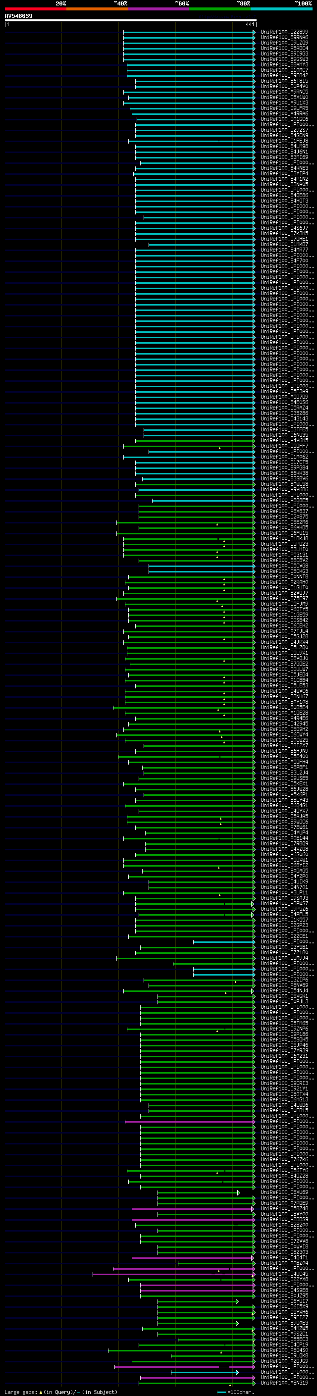Image resolution: width=317 pixels, height=1396 pixels.
Task: Open hit UniRef100_B9RNA6
Action: [284, 38]
